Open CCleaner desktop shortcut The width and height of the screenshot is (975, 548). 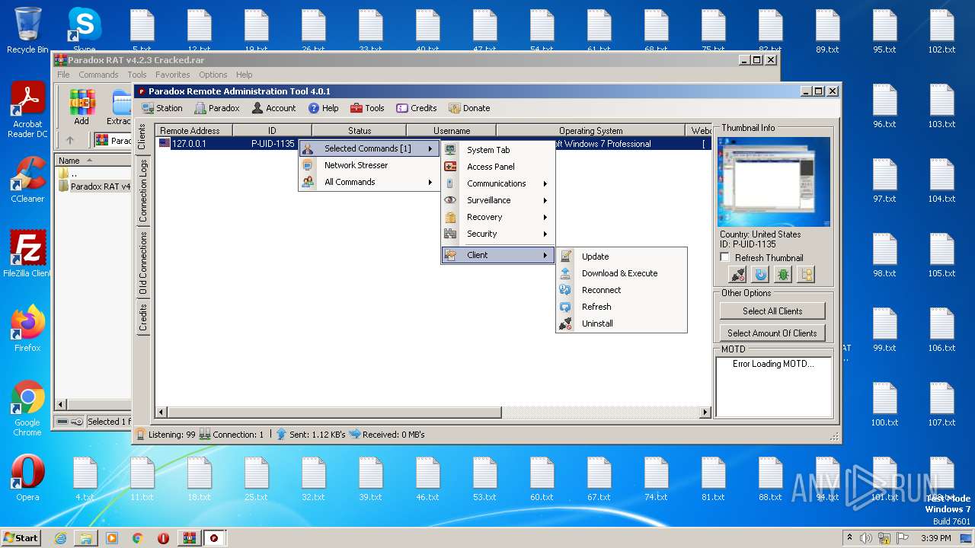click(x=27, y=180)
